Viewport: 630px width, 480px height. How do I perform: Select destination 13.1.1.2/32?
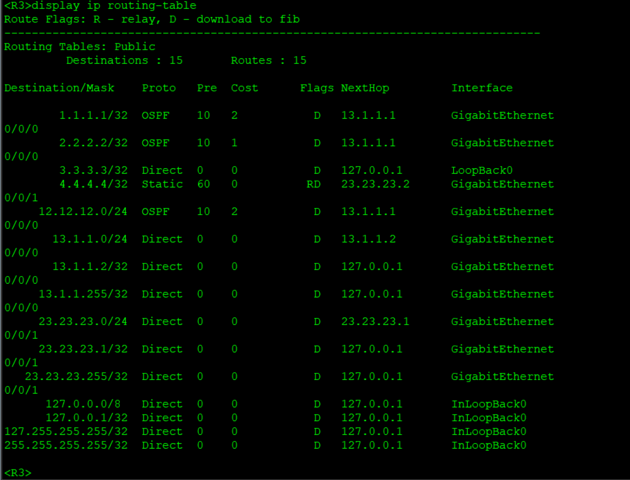[90, 267]
